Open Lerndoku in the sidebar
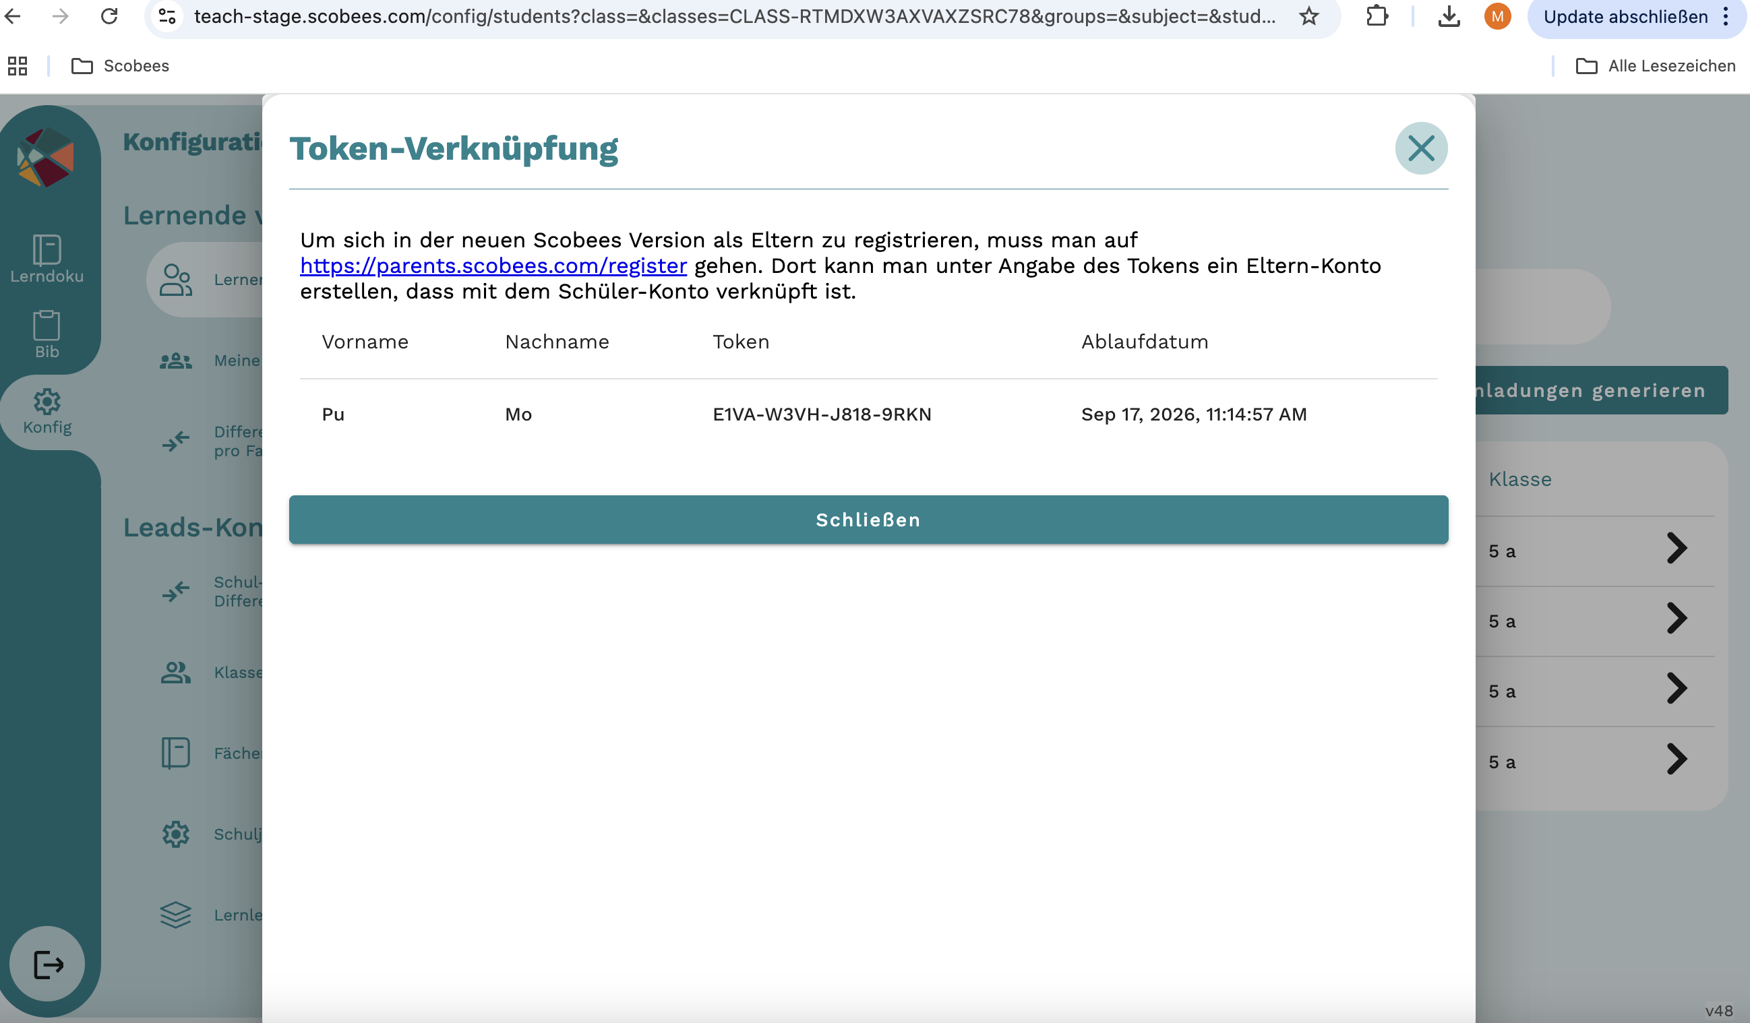This screenshot has height=1023, width=1750. [x=47, y=259]
